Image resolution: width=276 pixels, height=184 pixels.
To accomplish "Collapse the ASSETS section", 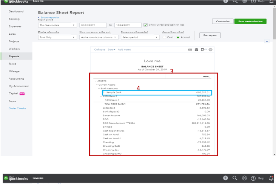I will pos(96,81).
